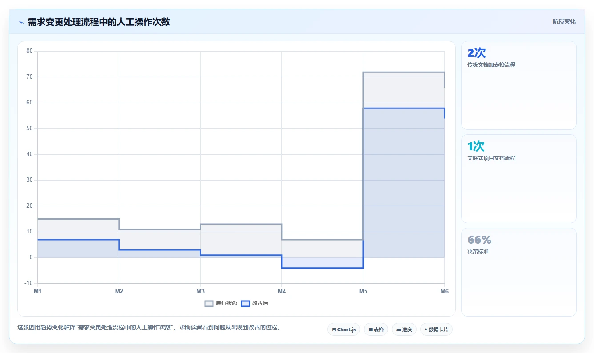Select the Chart.js tag
The width and height of the screenshot is (594, 353).
(x=344, y=329)
